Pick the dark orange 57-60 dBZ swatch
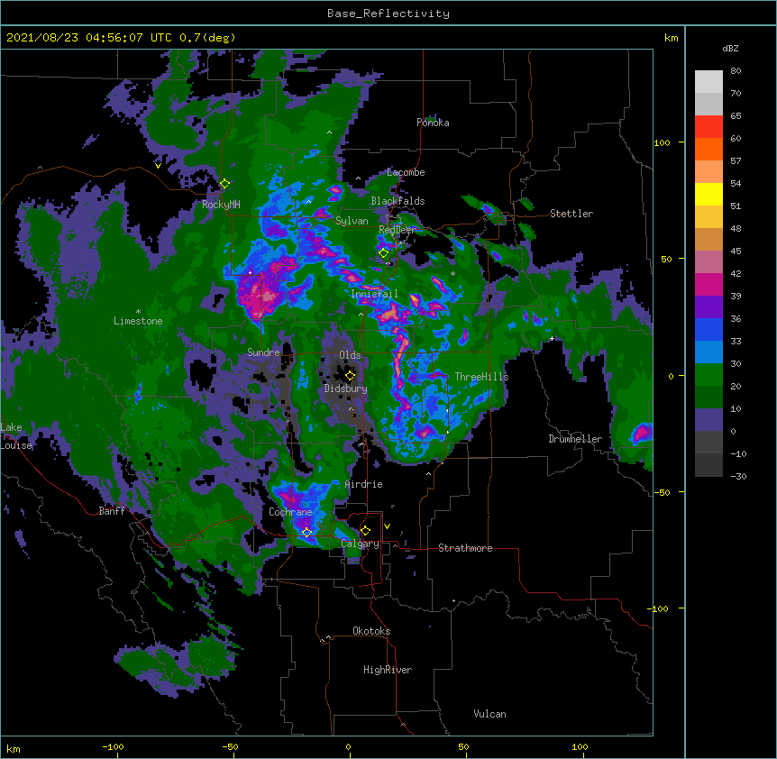 pos(708,149)
